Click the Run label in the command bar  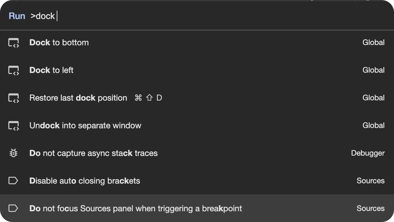(17, 16)
